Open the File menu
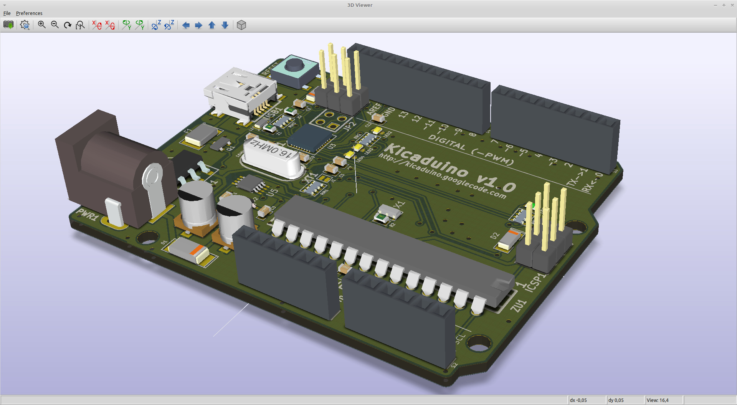Screen dimensions: 737x405 coord(7,13)
